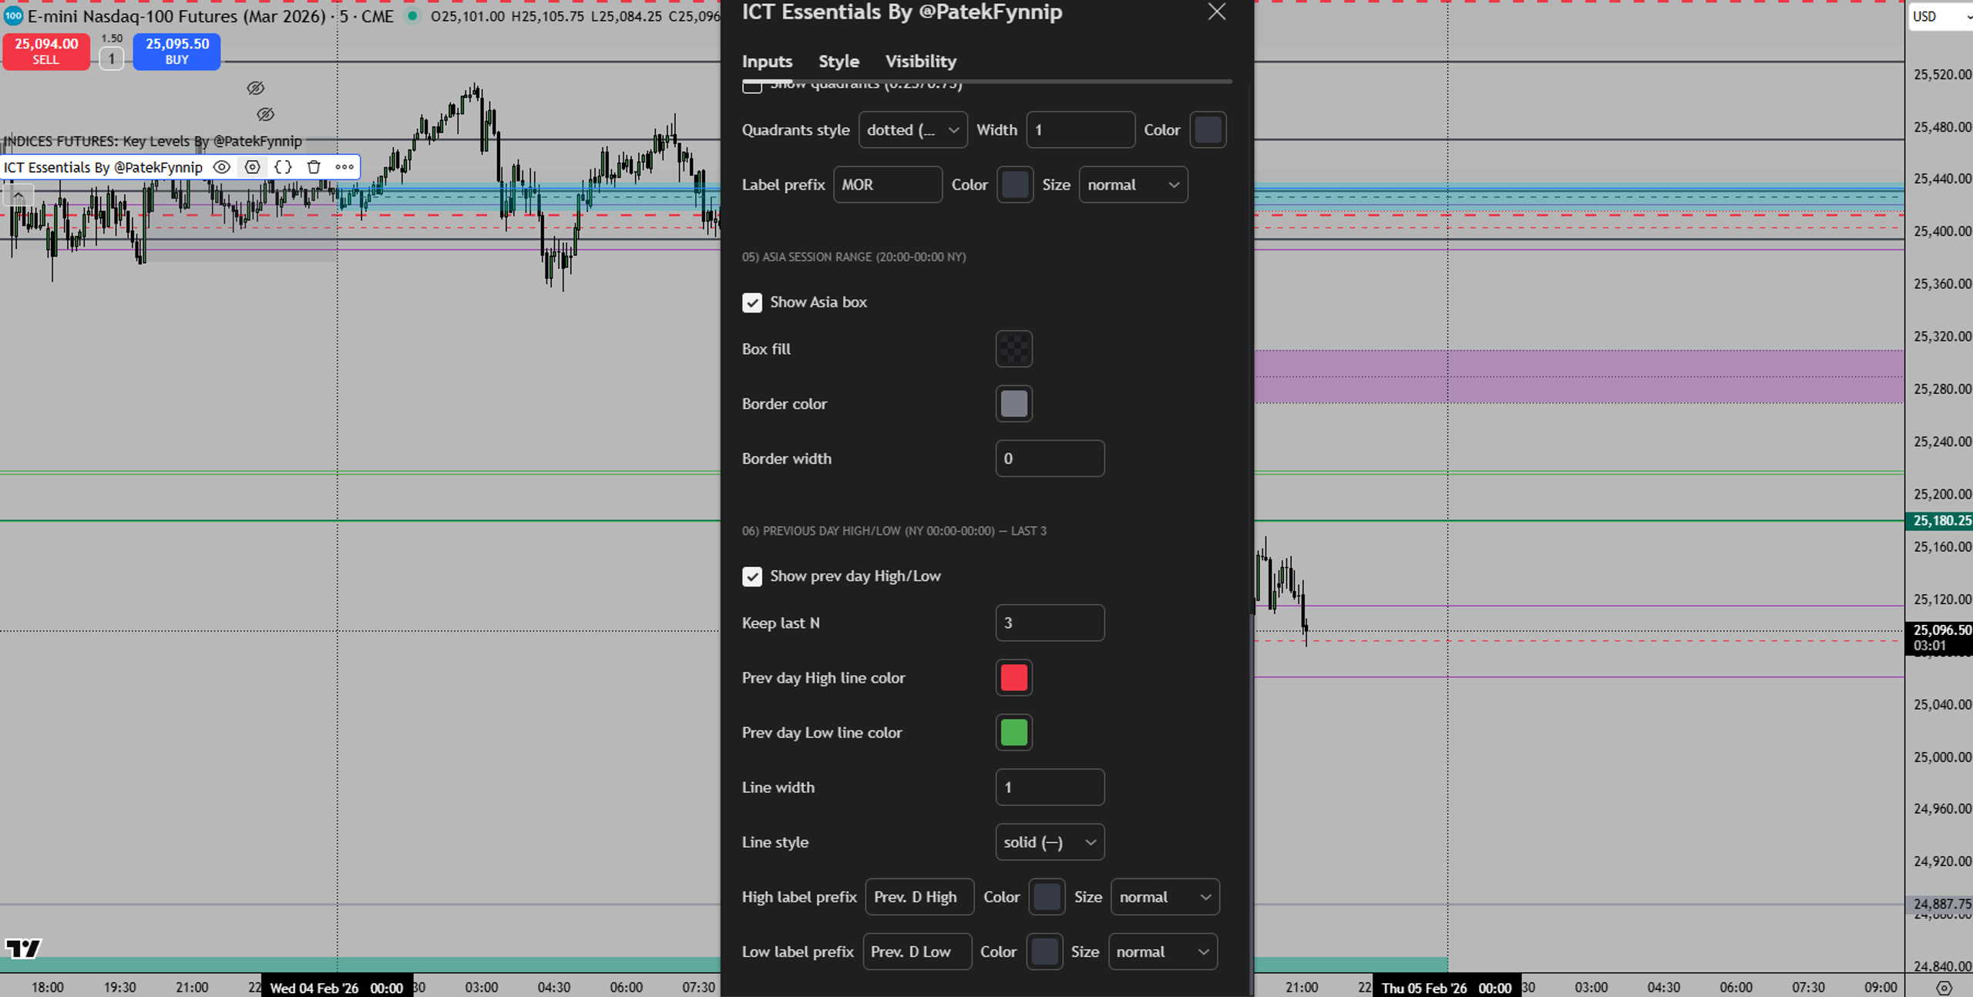Open the USD currency dropdown
This screenshot has height=997, width=1973.
1941,16
